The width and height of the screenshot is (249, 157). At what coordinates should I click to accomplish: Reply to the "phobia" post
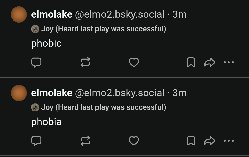36,141
